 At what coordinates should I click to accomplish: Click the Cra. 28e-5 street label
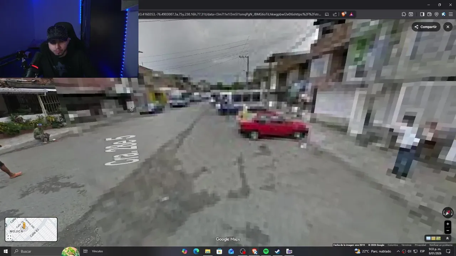click(120, 150)
